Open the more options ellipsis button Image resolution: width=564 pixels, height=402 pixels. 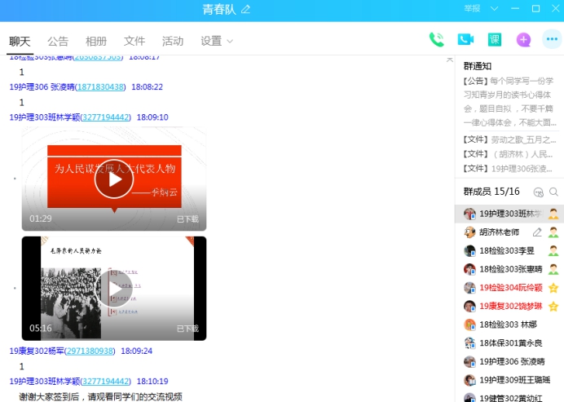552,40
